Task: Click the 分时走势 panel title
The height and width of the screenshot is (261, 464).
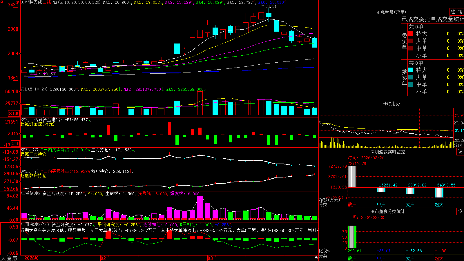Action: 391,104
